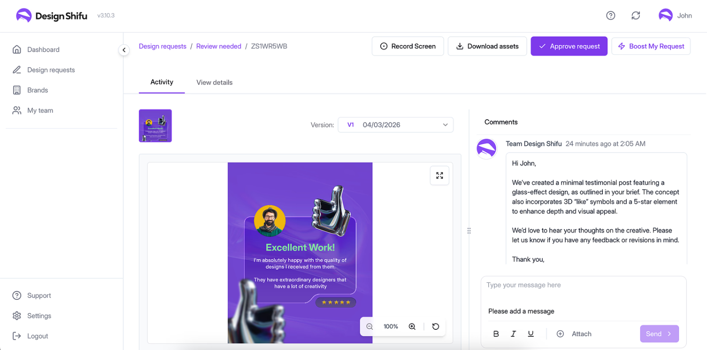Toggle italic formatting in the comment toolbar
This screenshot has width=707, height=350.
513,334
